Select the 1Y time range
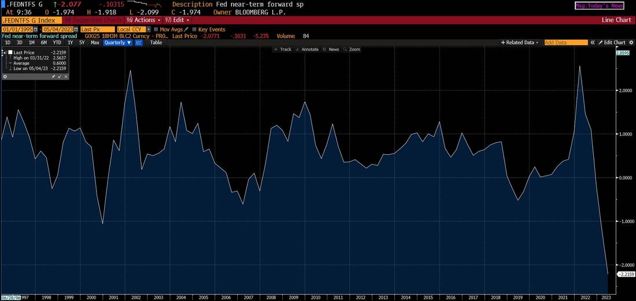The height and width of the screenshot is (301, 636). [x=70, y=43]
